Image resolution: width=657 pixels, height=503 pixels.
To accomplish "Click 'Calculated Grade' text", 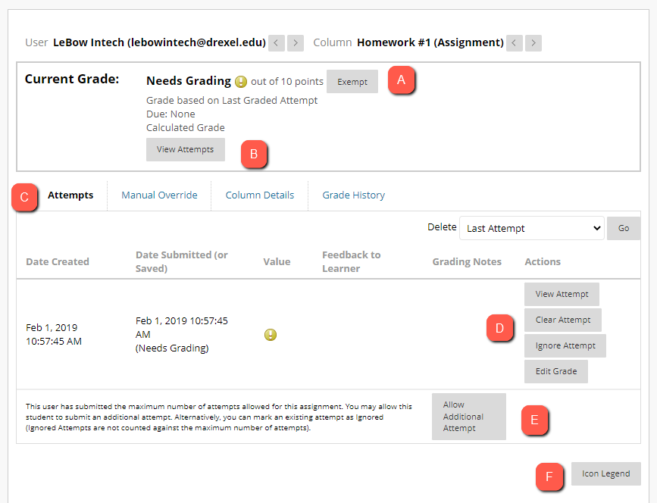I will (x=185, y=128).
